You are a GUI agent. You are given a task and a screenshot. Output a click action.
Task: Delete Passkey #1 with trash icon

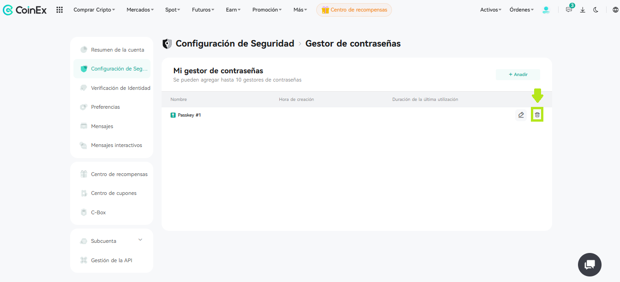click(537, 115)
